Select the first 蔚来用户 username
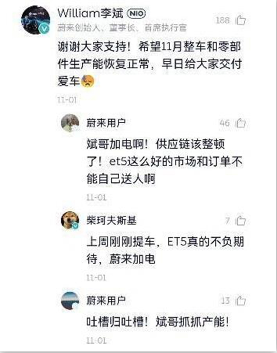This screenshot has width=277, height=353. 106,123
